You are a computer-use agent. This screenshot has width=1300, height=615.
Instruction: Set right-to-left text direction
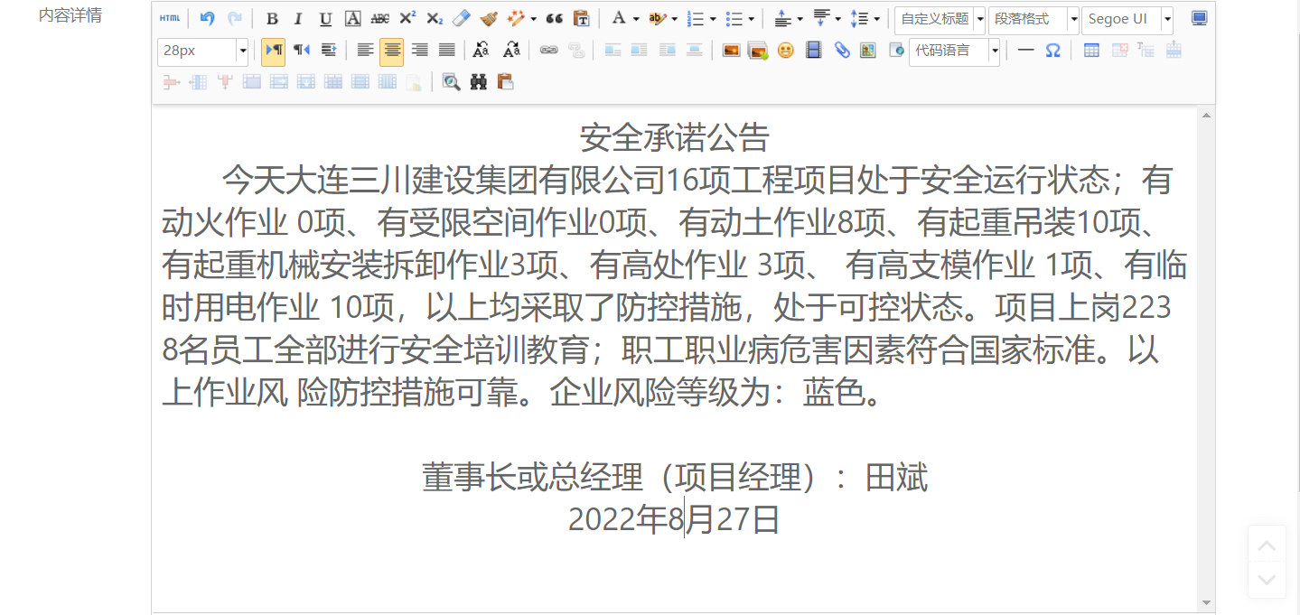301,51
